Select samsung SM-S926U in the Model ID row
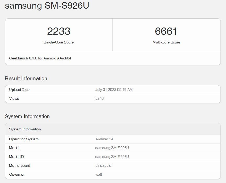Viewport: 226px width, 183px height. pyautogui.click(x=112, y=157)
